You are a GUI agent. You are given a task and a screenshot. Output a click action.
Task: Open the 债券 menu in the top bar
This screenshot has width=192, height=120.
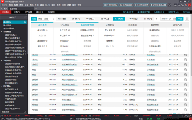pos(21,5)
